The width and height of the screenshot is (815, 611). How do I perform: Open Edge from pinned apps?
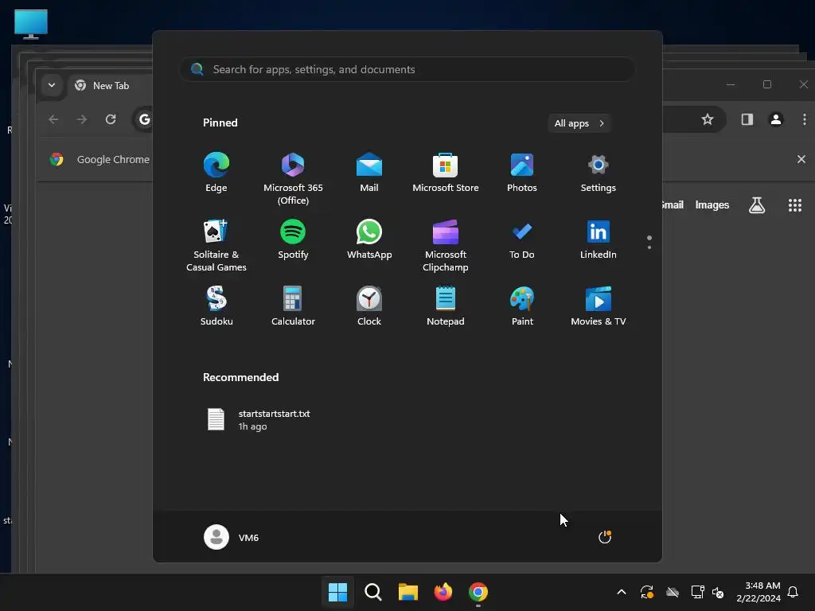pyautogui.click(x=216, y=173)
